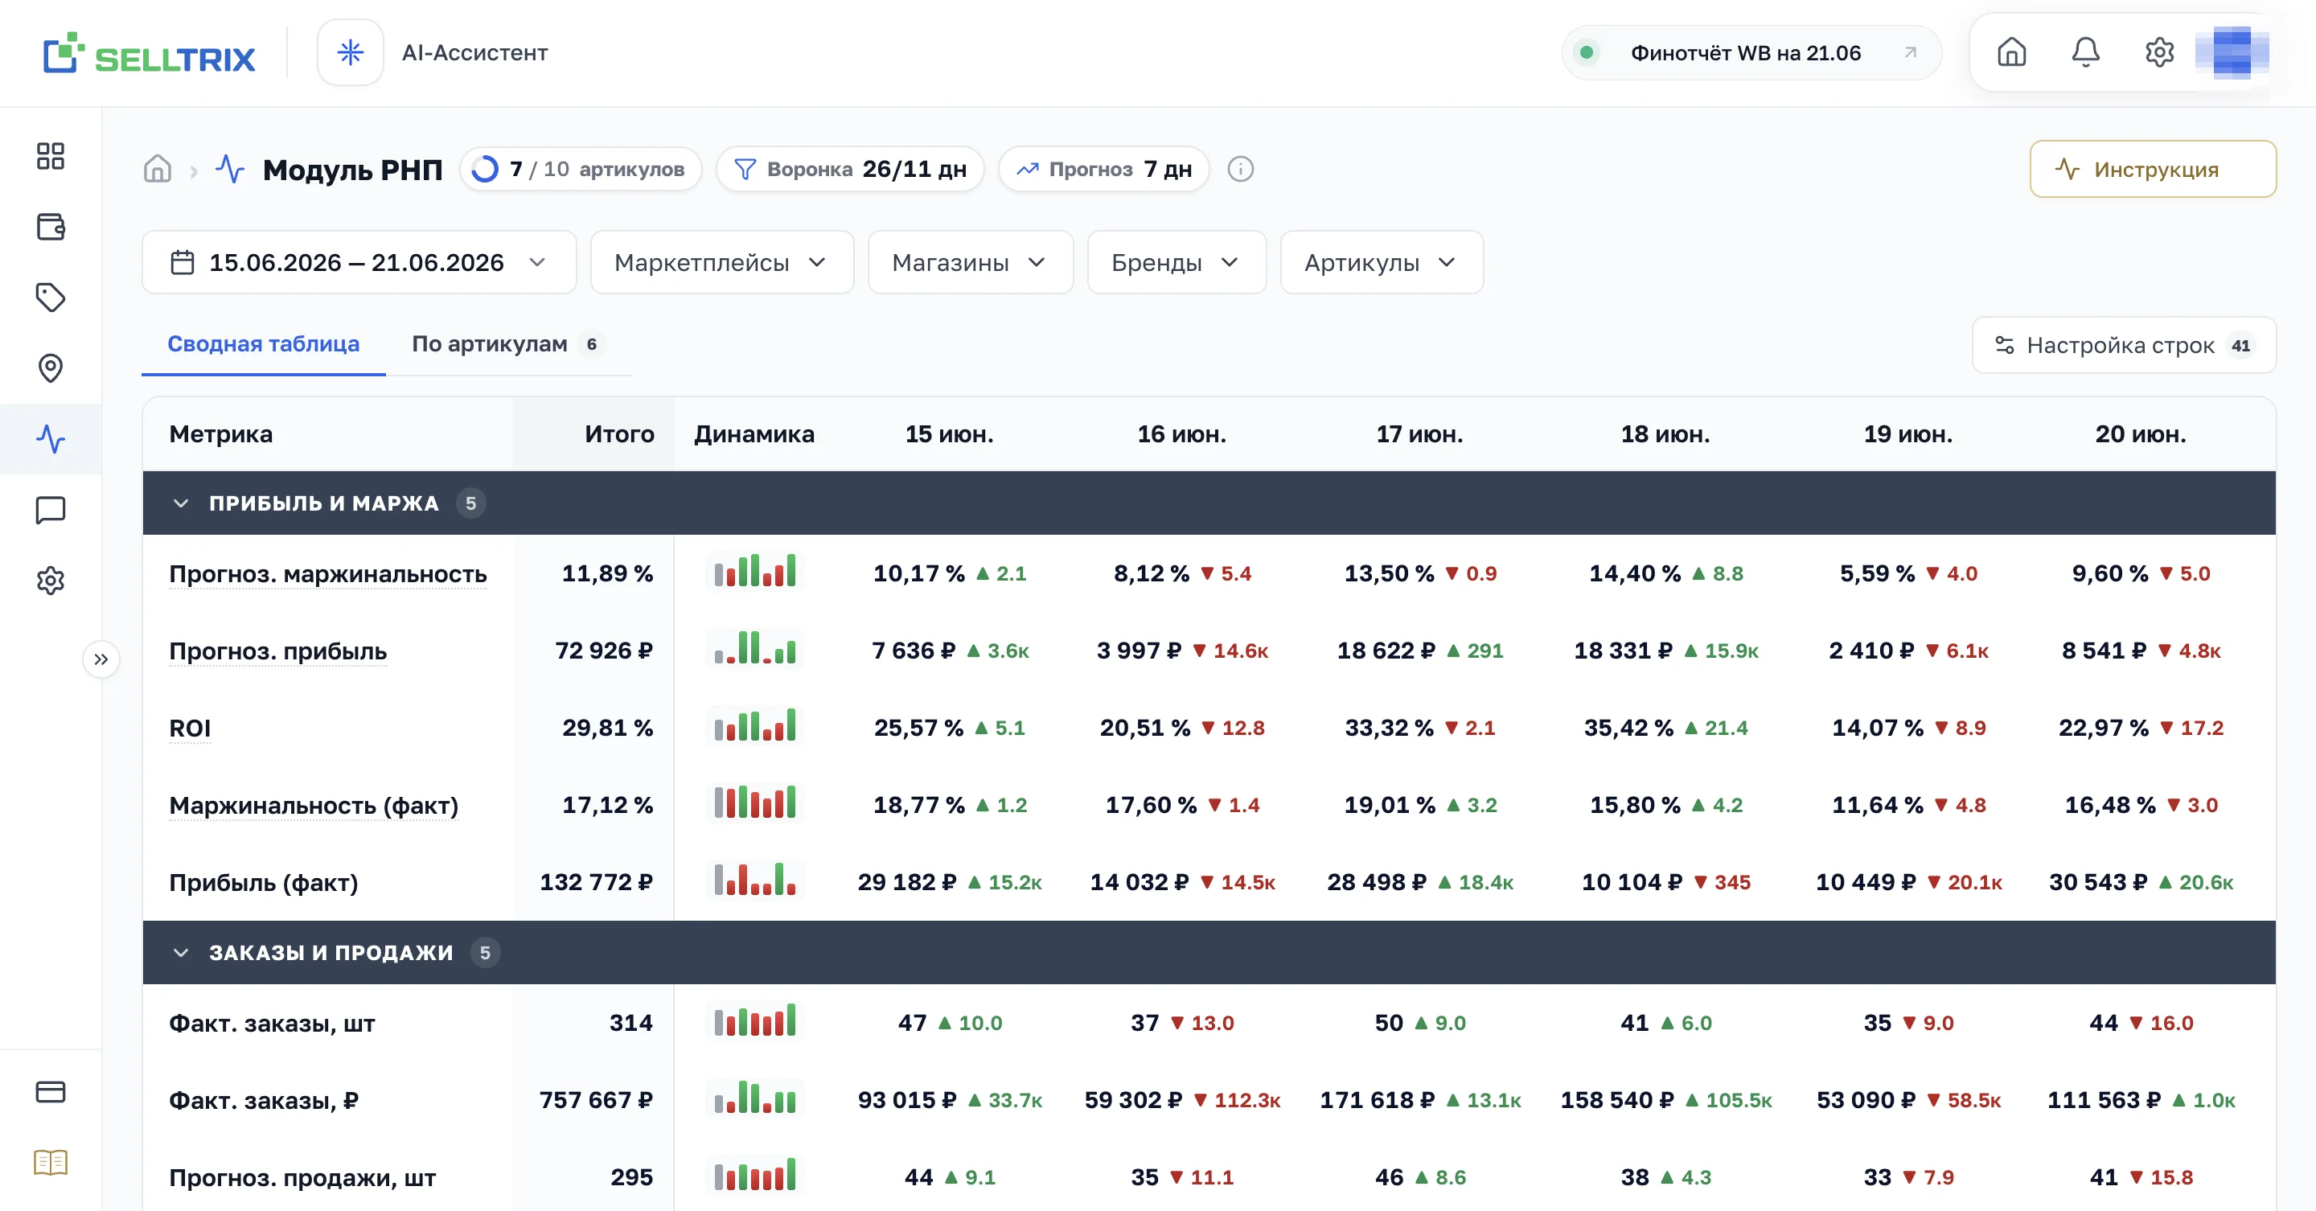Click the Финотчёт WB на 21.06 status pill
Screen dimensions: 2316x1211
point(1751,53)
